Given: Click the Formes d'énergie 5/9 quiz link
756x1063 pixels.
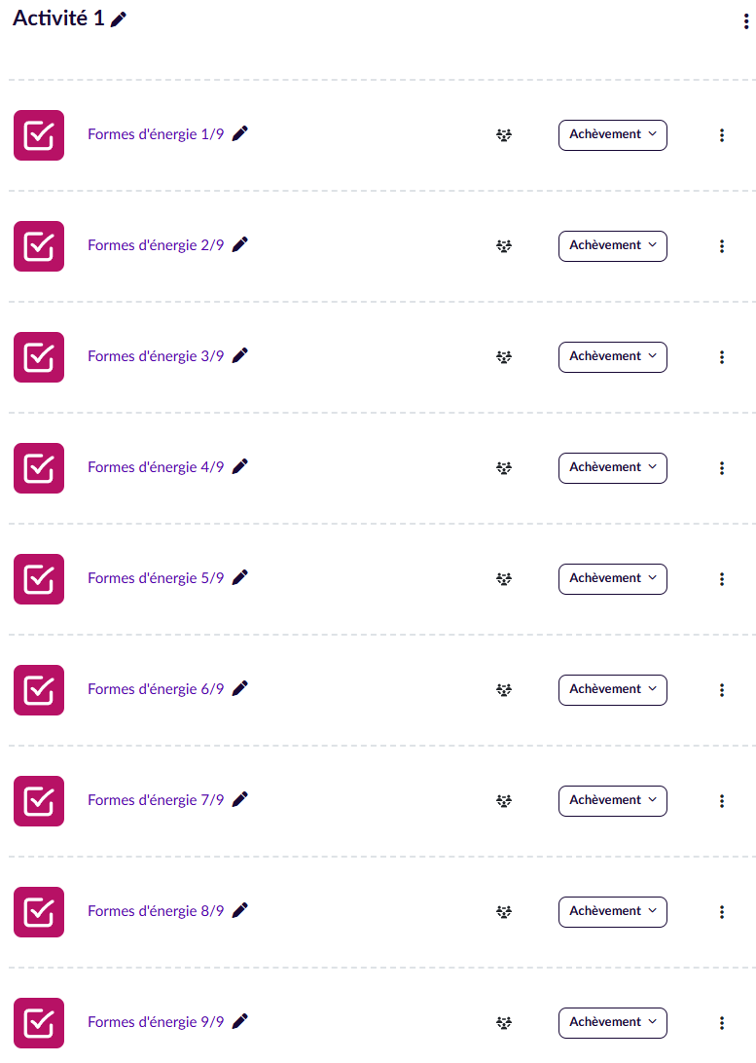Looking at the screenshot, I should click(156, 578).
